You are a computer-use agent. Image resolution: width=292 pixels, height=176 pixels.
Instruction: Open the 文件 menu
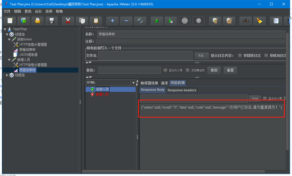(7, 11)
